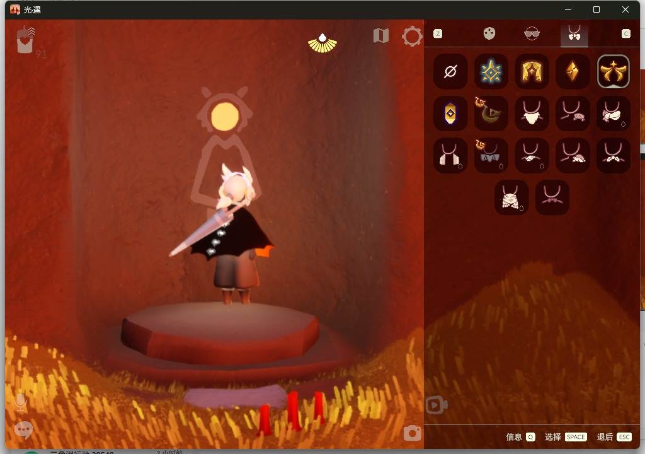The height and width of the screenshot is (454, 645).
Task: Open the chat bubble
Action: coord(23,430)
